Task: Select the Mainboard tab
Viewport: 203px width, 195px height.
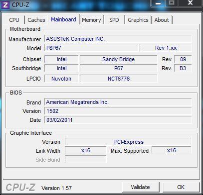Action: point(63,19)
